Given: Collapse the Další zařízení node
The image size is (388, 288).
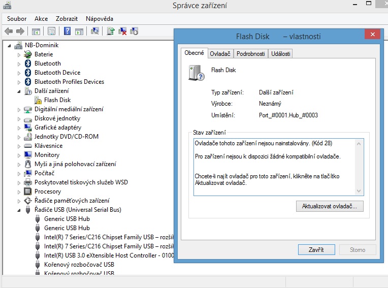Looking at the screenshot, I should click(x=20, y=91).
